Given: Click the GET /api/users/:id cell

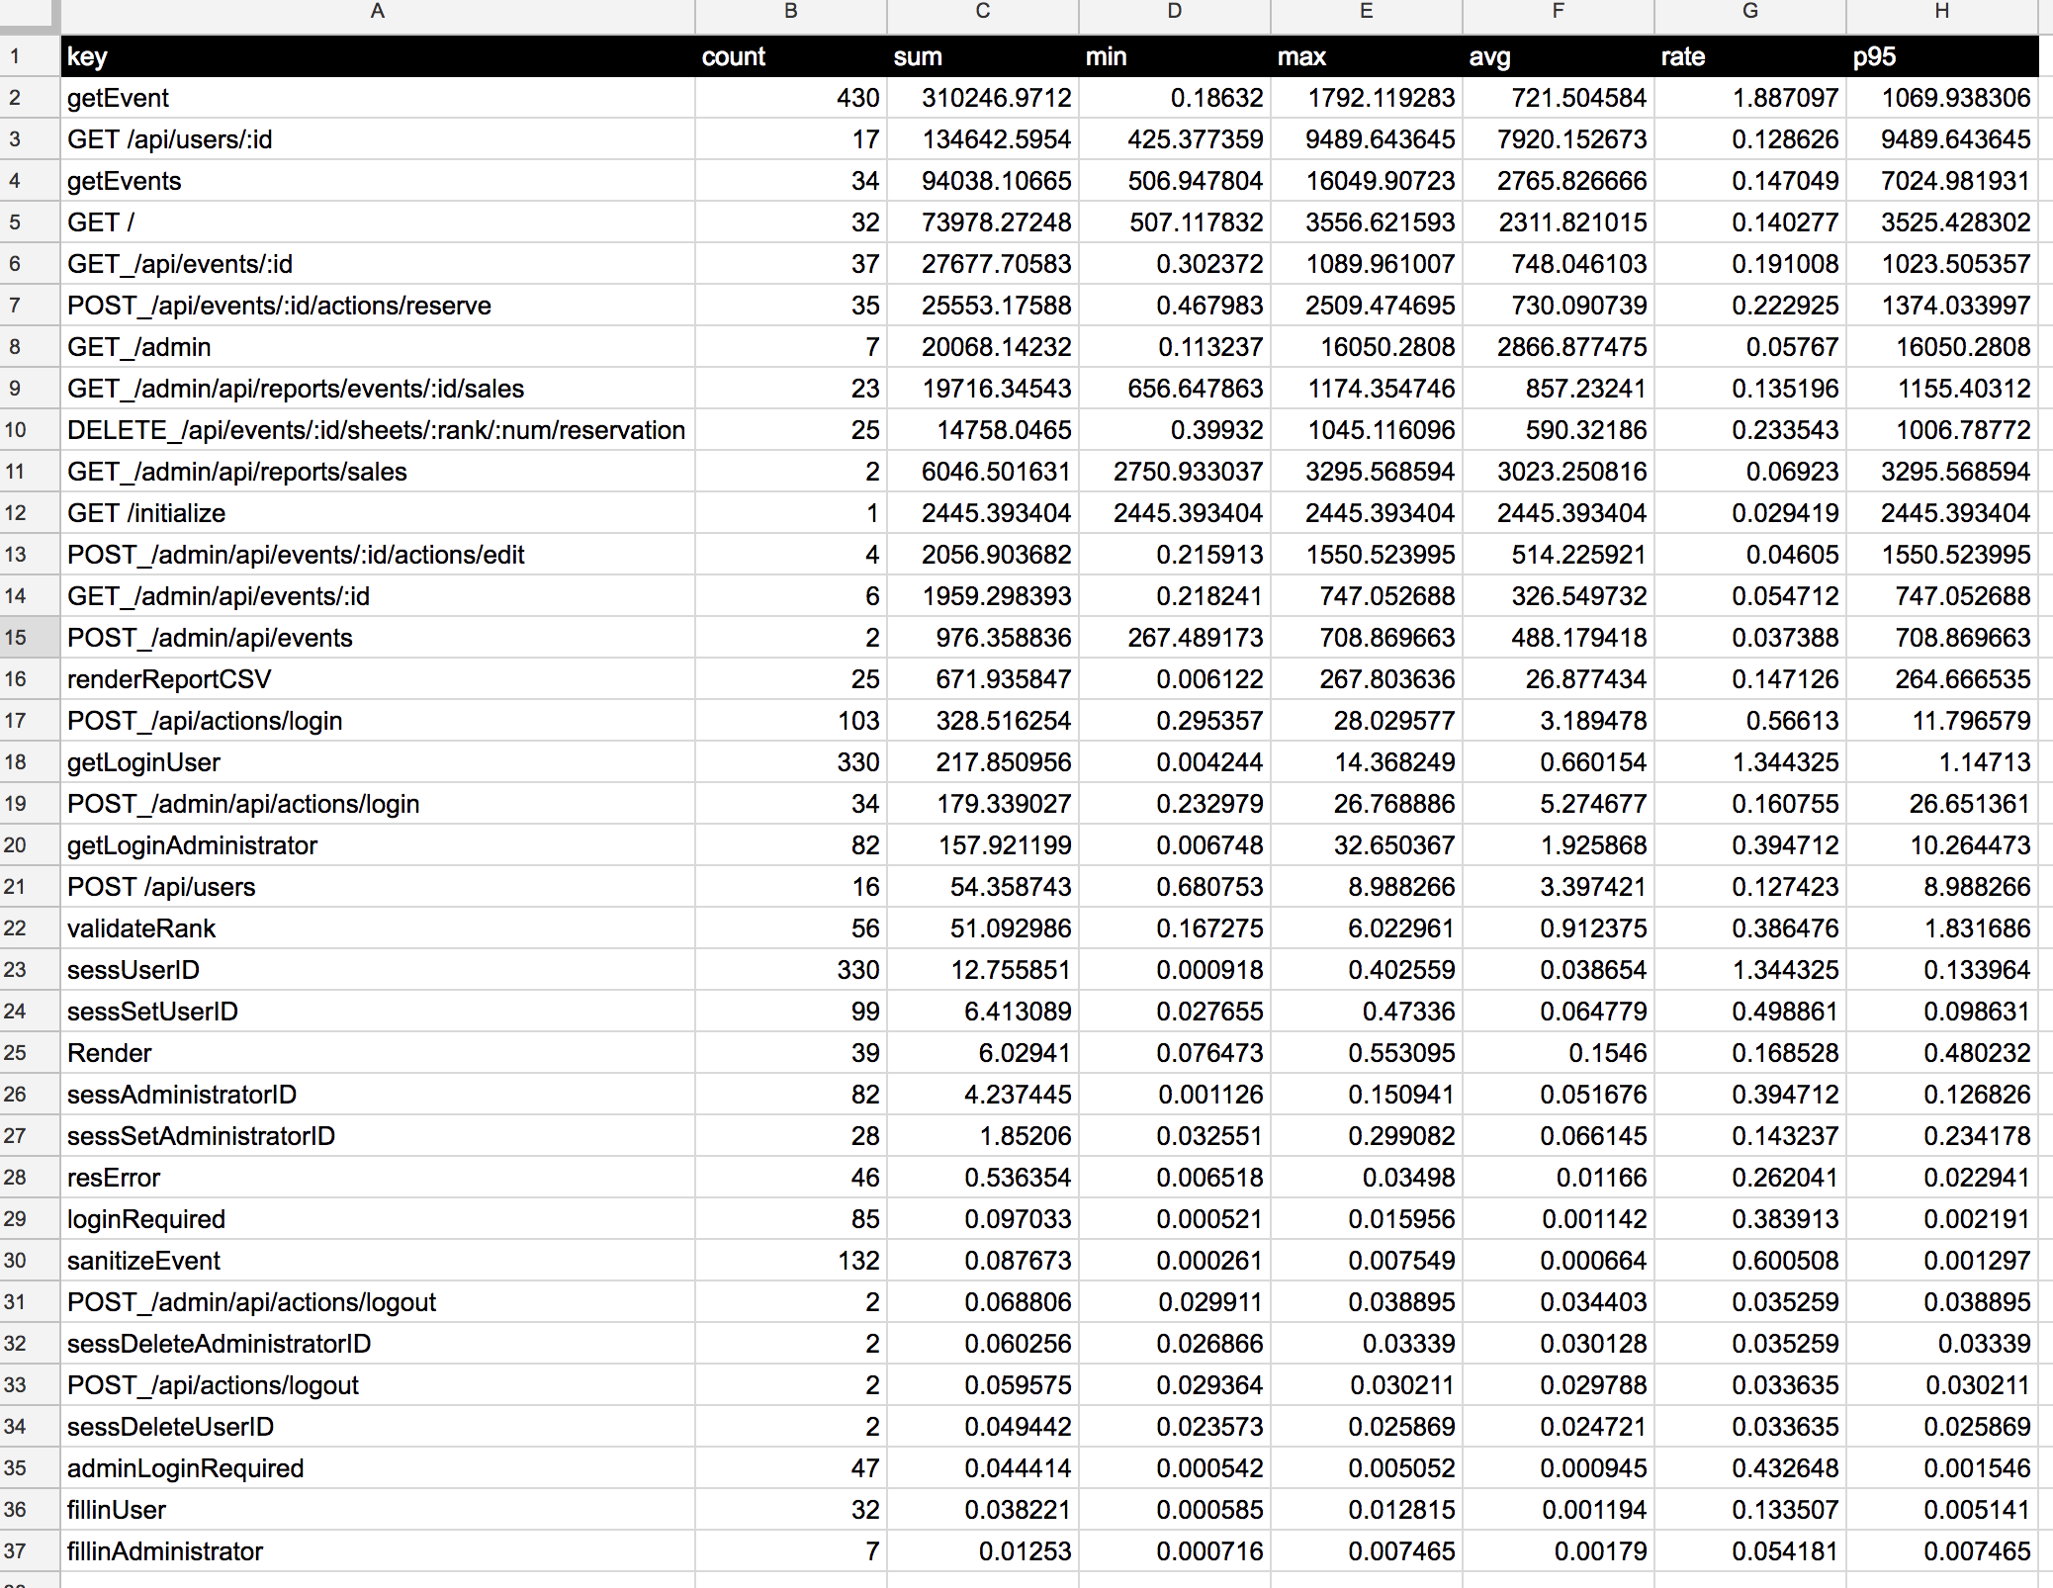Looking at the screenshot, I should (x=377, y=139).
